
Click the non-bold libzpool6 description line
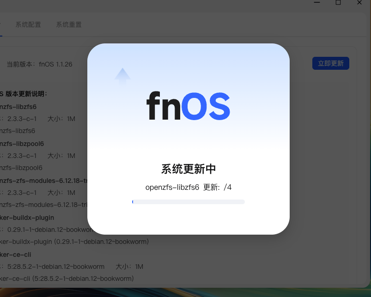[x=21, y=168]
